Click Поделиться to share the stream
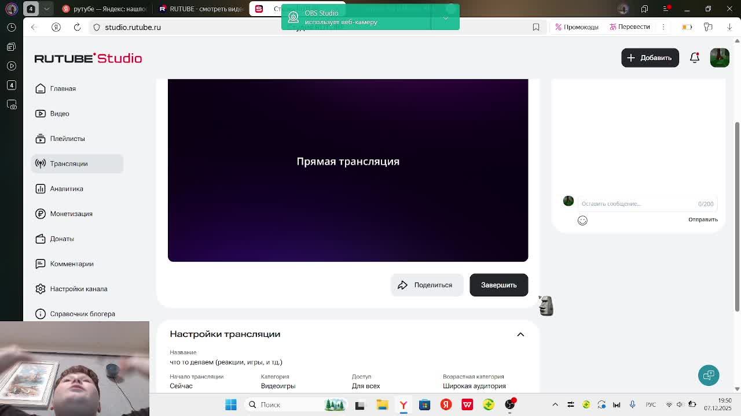 tap(427, 285)
